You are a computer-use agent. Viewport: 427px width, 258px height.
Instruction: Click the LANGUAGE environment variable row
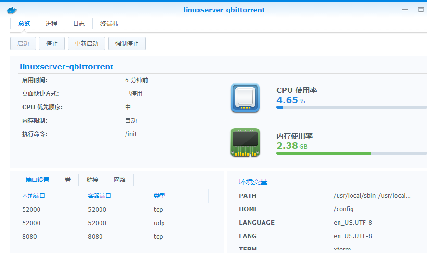click(331, 222)
